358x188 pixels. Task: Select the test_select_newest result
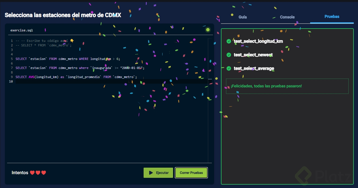click(x=253, y=55)
